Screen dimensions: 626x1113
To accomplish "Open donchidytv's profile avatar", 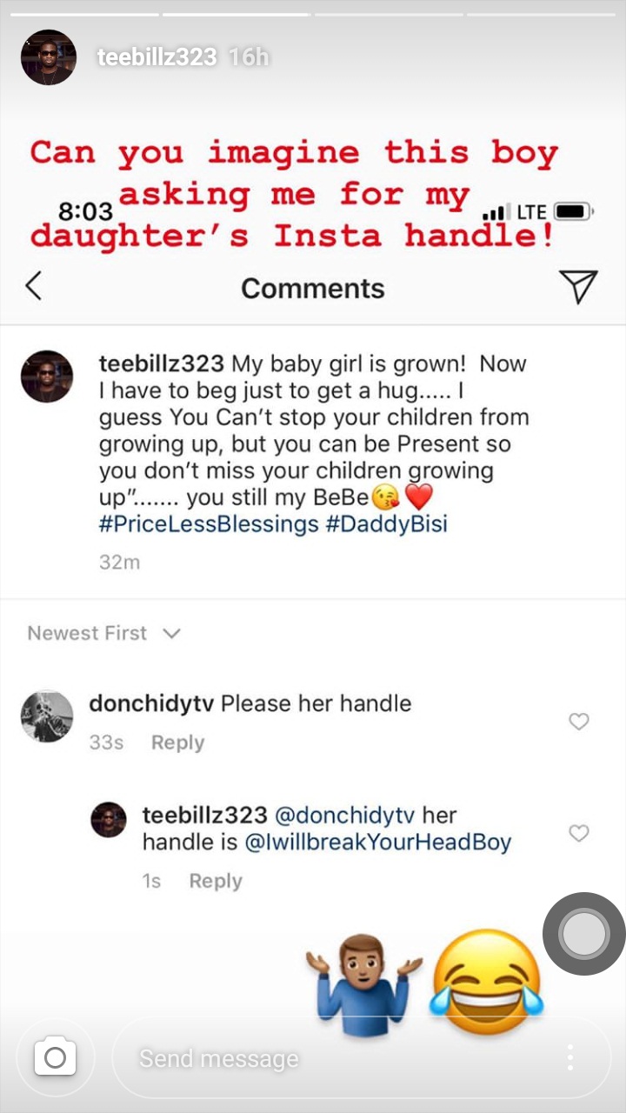I will (x=47, y=716).
